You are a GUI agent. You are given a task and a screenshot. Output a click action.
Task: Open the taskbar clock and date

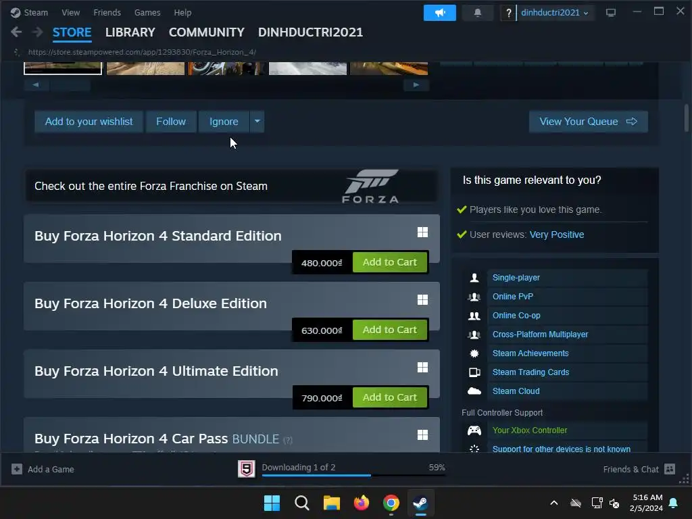pos(647,503)
